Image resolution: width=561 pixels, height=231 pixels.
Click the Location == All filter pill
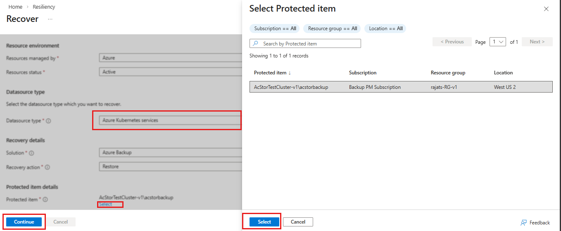pos(385,29)
